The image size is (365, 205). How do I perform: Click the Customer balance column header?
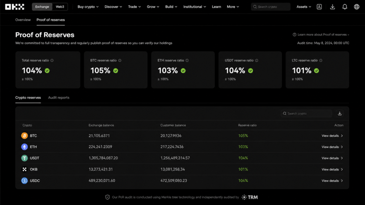173,125
